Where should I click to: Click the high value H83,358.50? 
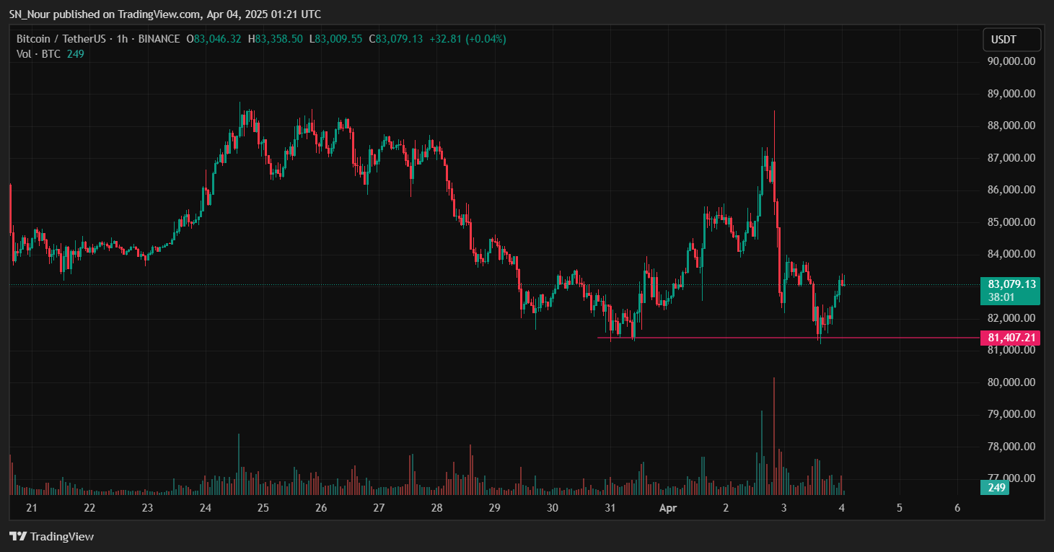(x=275, y=39)
